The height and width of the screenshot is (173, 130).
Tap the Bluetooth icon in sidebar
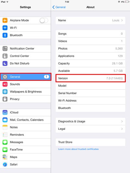(x=5, y=35)
